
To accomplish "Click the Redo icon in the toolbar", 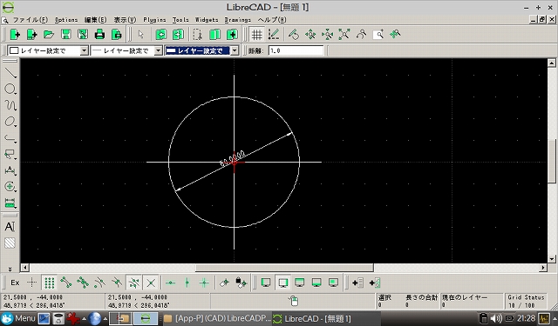I will [178, 35].
